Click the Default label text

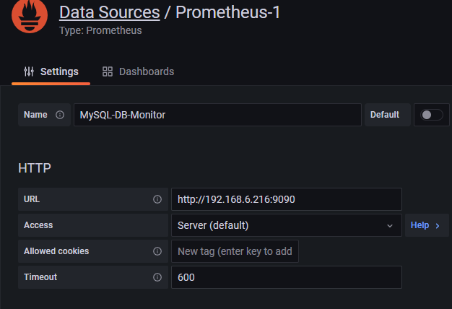click(385, 115)
